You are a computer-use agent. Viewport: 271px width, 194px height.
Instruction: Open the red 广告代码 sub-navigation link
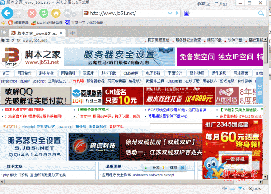click(x=76, y=81)
